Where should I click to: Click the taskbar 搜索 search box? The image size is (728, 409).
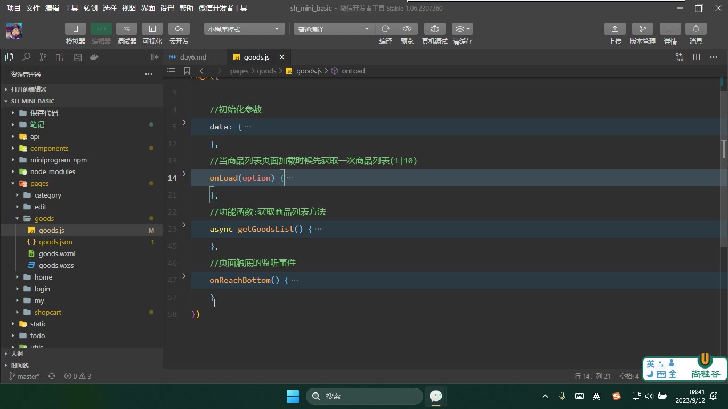tap(365, 396)
